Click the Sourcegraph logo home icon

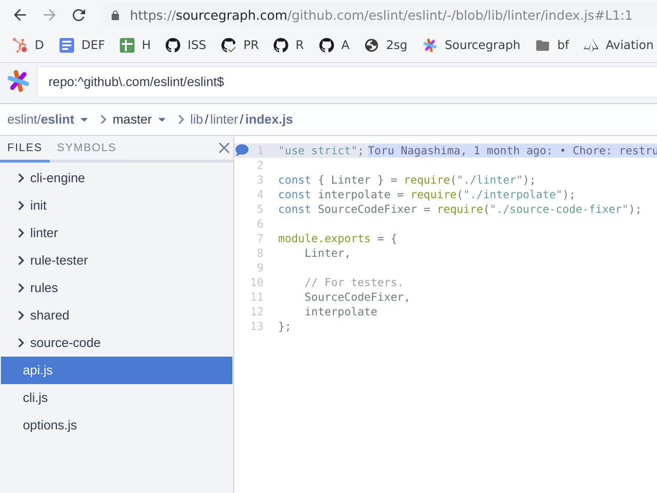point(18,81)
